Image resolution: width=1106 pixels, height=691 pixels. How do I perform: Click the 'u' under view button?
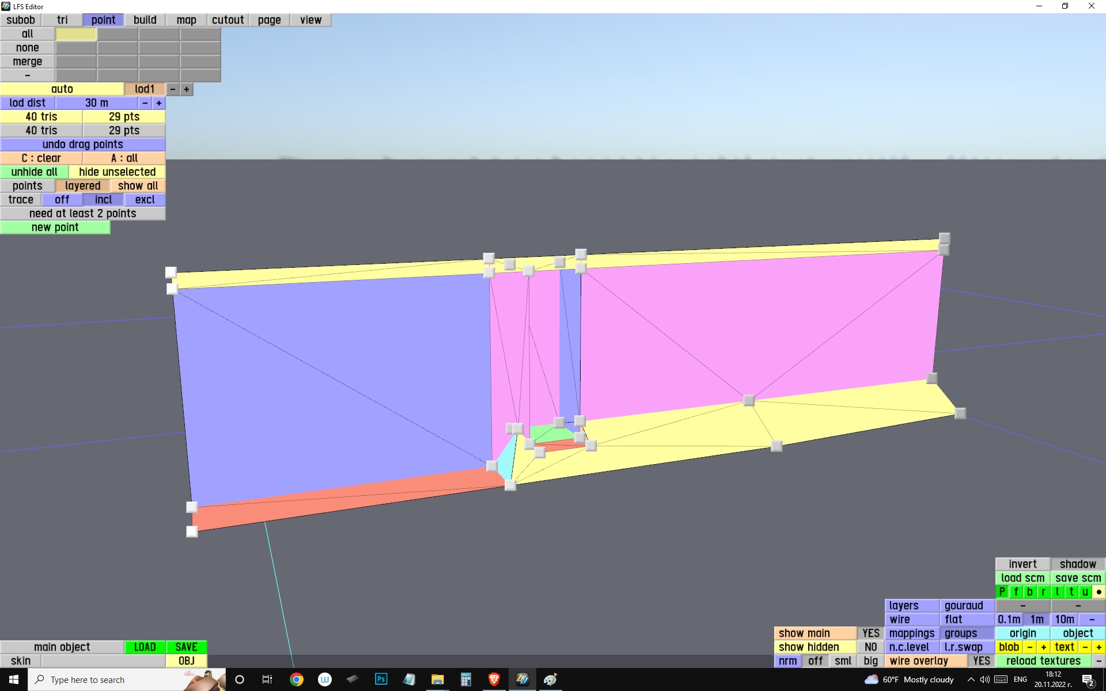point(1085,592)
